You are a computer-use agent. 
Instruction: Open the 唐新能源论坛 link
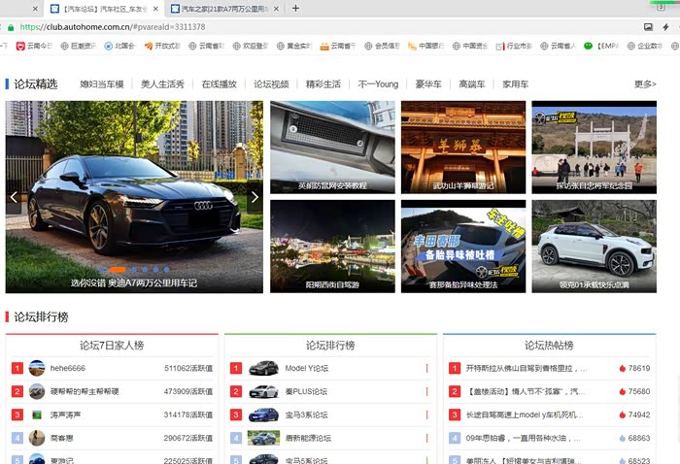click(307, 438)
